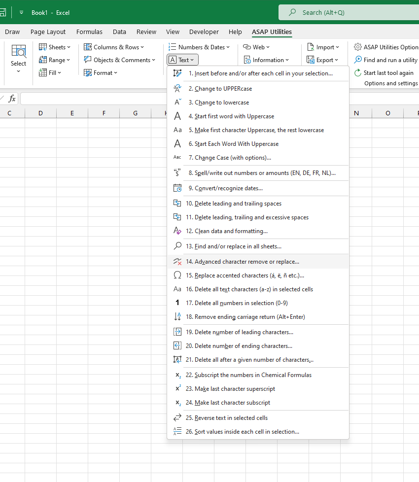
Task: Choose Make last character subscript
Action: pos(258,403)
